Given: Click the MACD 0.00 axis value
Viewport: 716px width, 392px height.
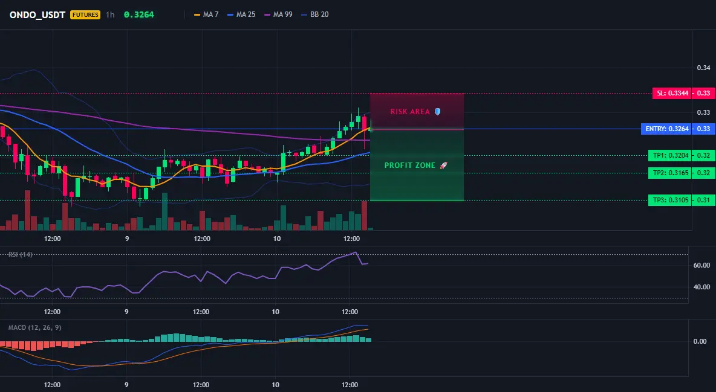Looking at the screenshot, I should tap(700, 341).
